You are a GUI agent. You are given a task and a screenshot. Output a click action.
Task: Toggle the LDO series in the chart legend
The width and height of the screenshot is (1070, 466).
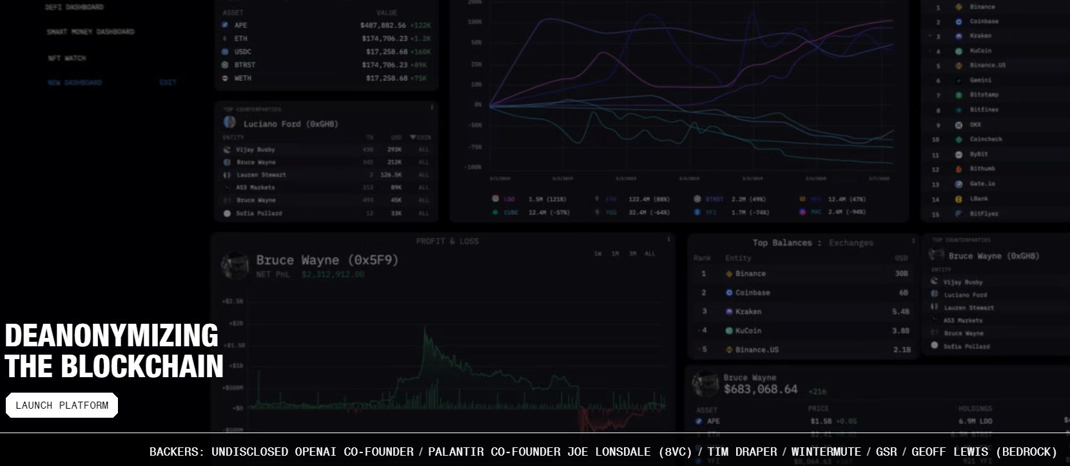click(x=495, y=199)
